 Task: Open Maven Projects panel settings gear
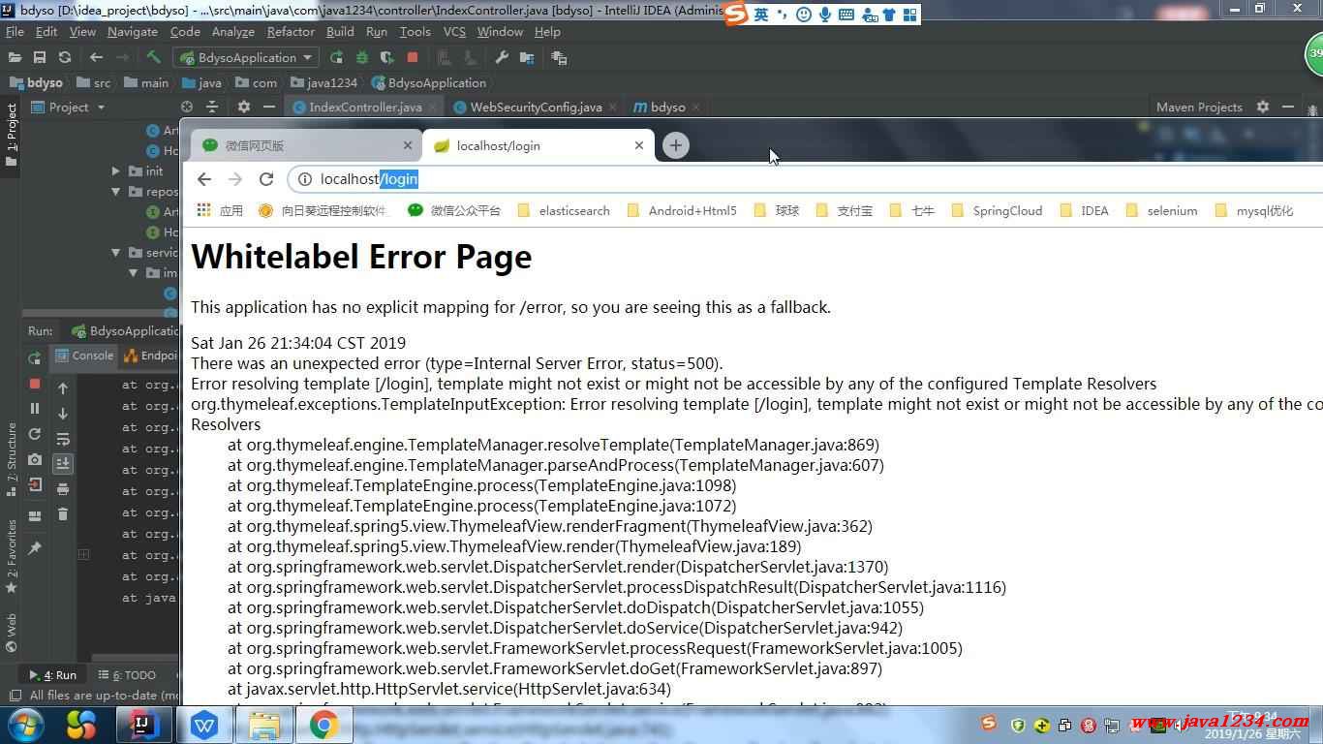[1262, 108]
